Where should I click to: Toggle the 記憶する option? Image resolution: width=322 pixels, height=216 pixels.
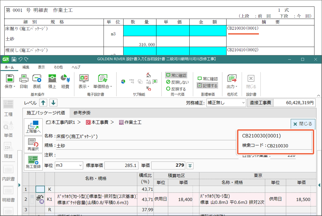click(207, 86)
